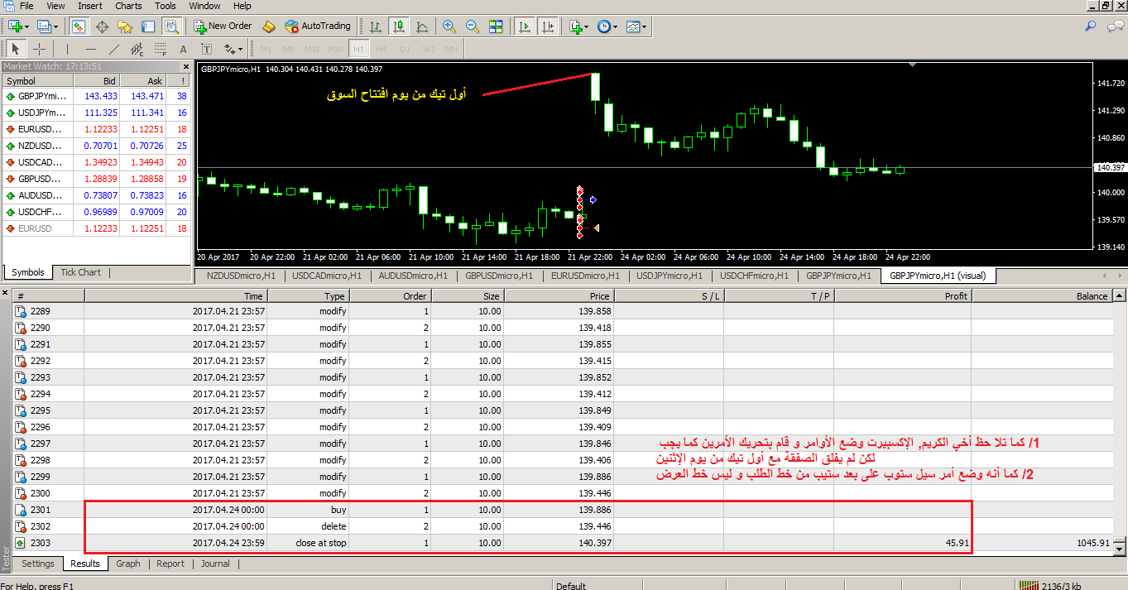Toggle the Navigator star-folder icon
This screenshot has height=590, width=1128.
pyautogui.click(x=126, y=26)
